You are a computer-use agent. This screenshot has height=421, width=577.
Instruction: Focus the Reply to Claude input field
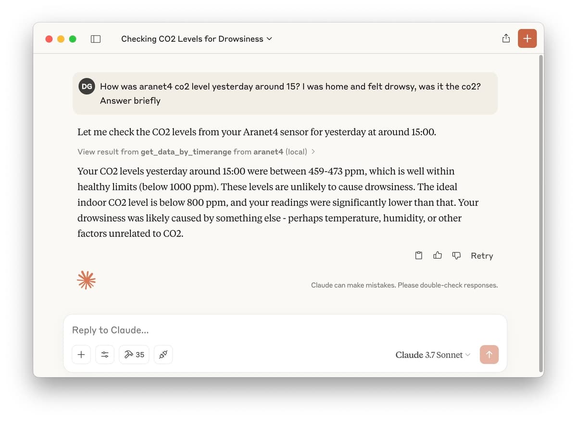click(x=285, y=330)
